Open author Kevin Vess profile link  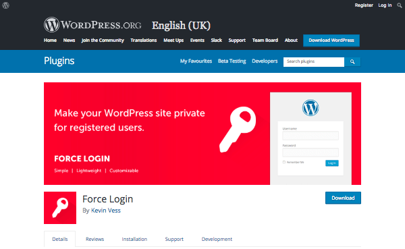pyautogui.click(x=106, y=211)
